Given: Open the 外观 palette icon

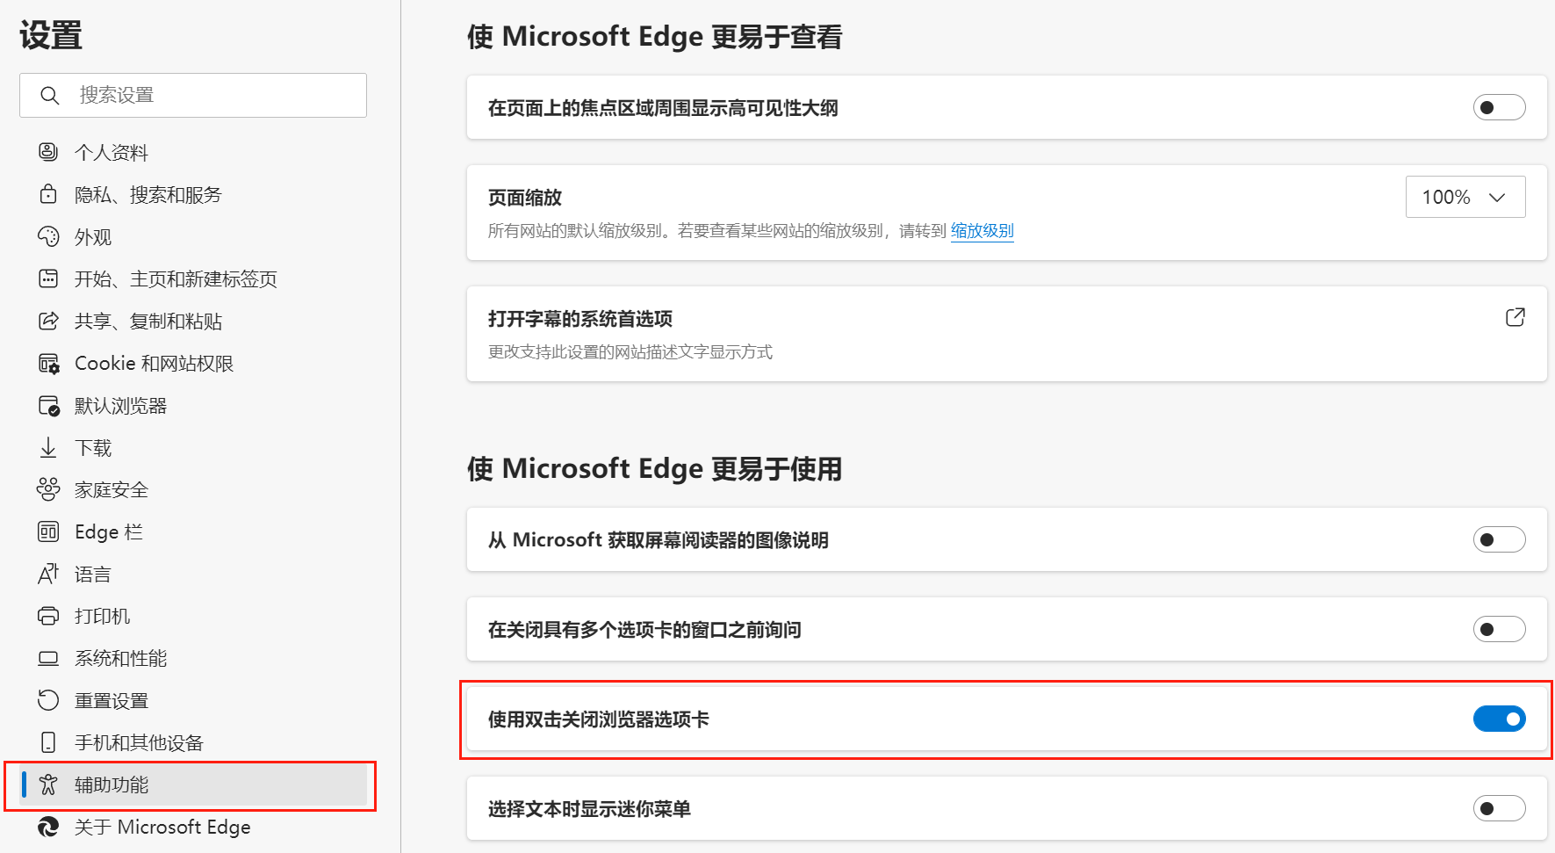Looking at the screenshot, I should 48,236.
